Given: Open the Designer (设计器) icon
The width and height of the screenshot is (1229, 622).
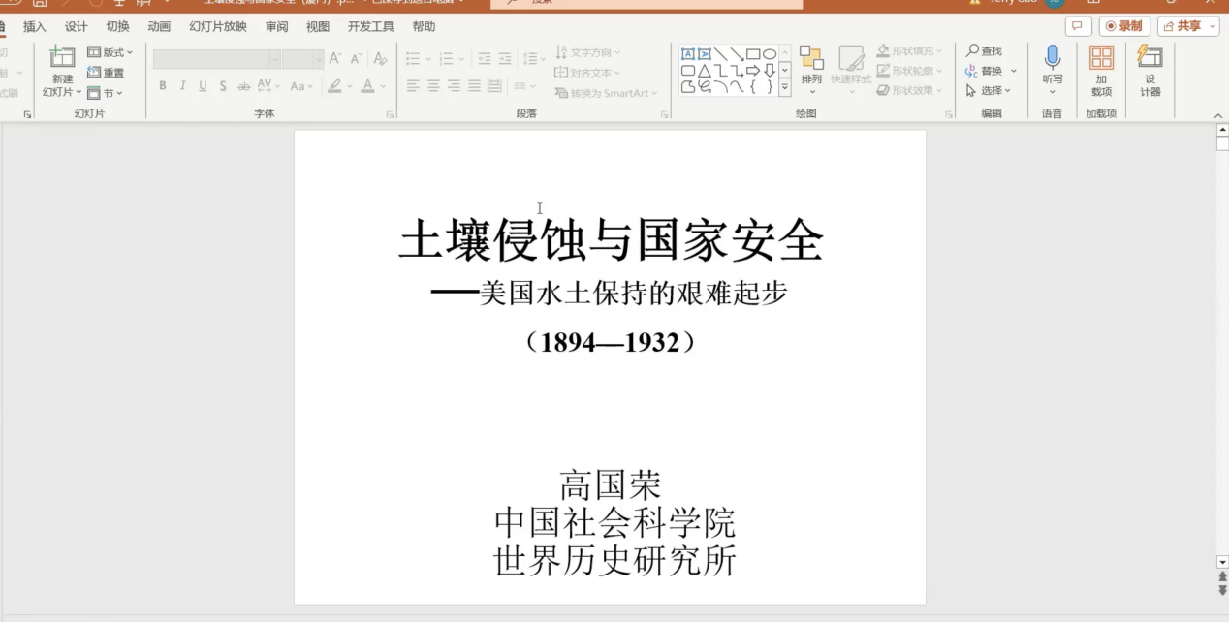Looking at the screenshot, I should pos(1150,58).
